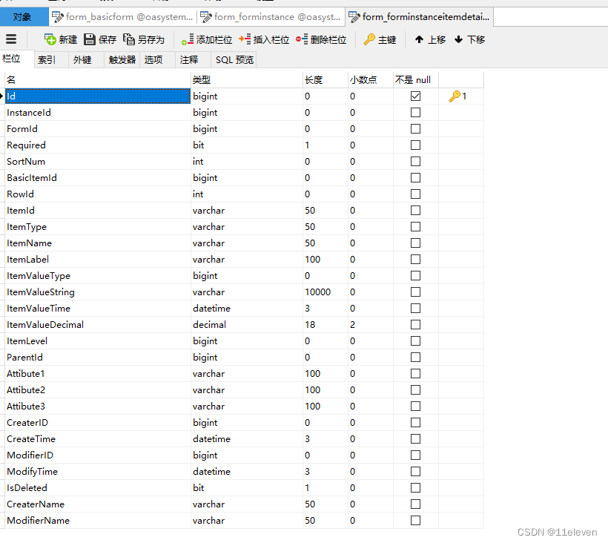Click the 小数点 (Decimals) column header

point(371,80)
